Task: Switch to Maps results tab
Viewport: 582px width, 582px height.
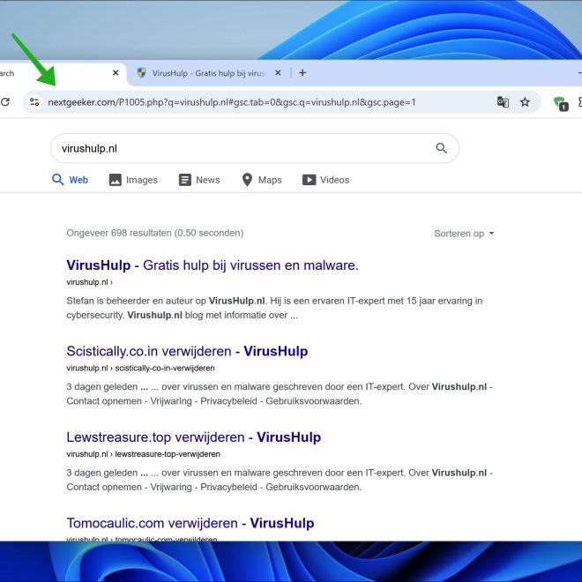Action: pos(262,180)
